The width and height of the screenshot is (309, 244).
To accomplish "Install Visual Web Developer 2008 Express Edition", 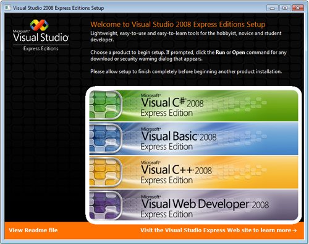I will click(x=193, y=206).
